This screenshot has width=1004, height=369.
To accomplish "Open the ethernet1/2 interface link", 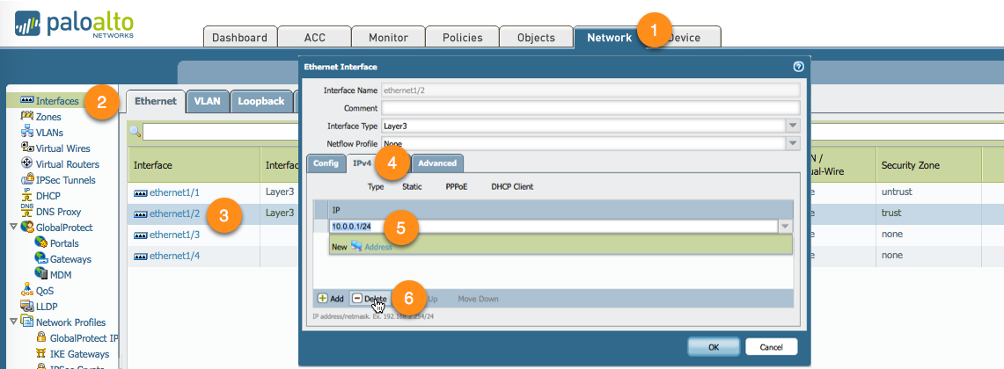I will point(174,213).
